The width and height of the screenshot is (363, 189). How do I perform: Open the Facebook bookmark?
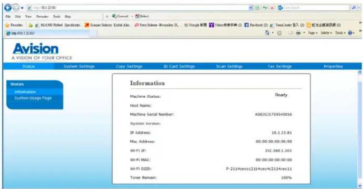tap(256, 25)
